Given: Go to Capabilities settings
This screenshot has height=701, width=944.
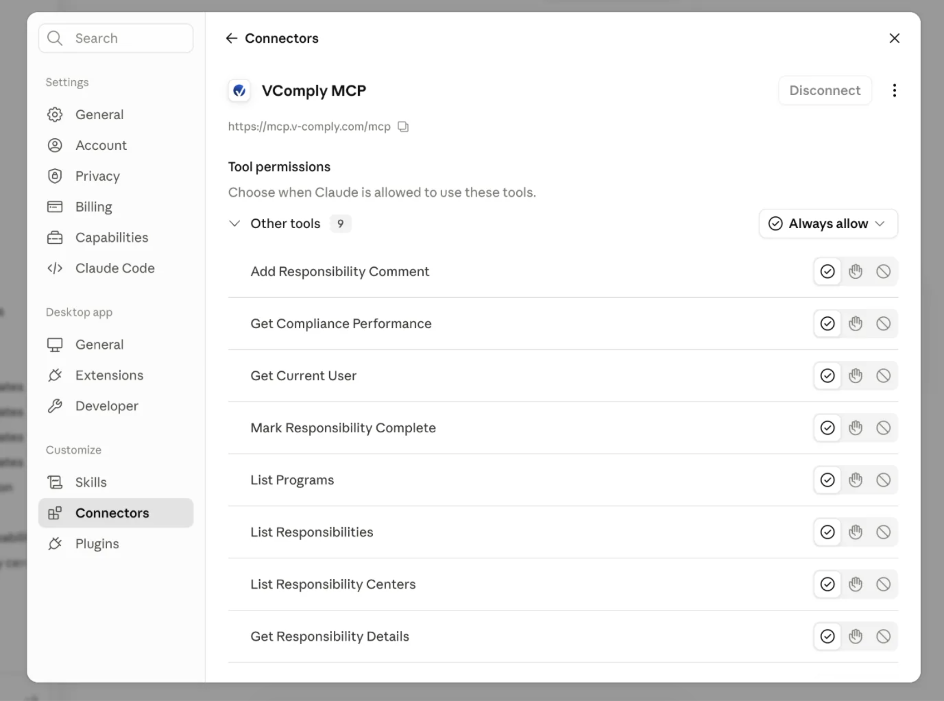Looking at the screenshot, I should tap(116, 238).
